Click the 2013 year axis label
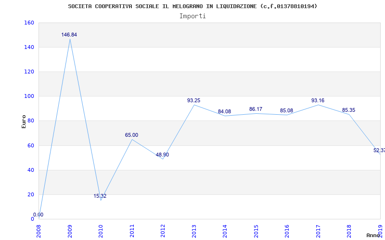Viewport: 385px width, 240px height. pyautogui.click(x=194, y=231)
